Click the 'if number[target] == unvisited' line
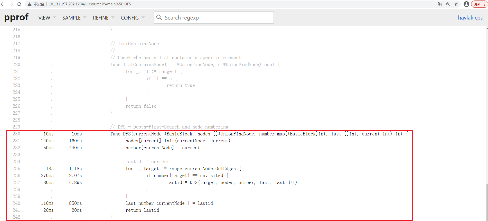Screen dimensions: 488x221 tap(187, 176)
